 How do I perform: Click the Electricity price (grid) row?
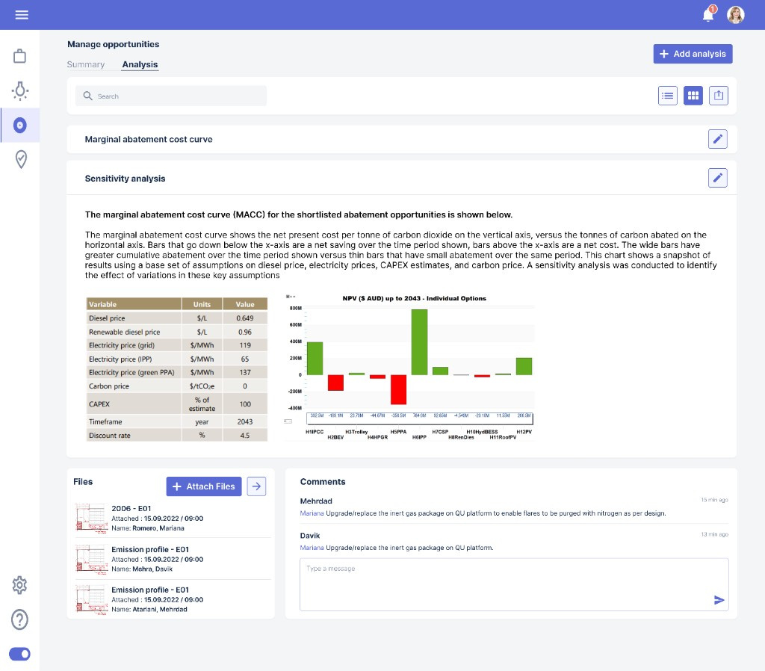pos(176,345)
